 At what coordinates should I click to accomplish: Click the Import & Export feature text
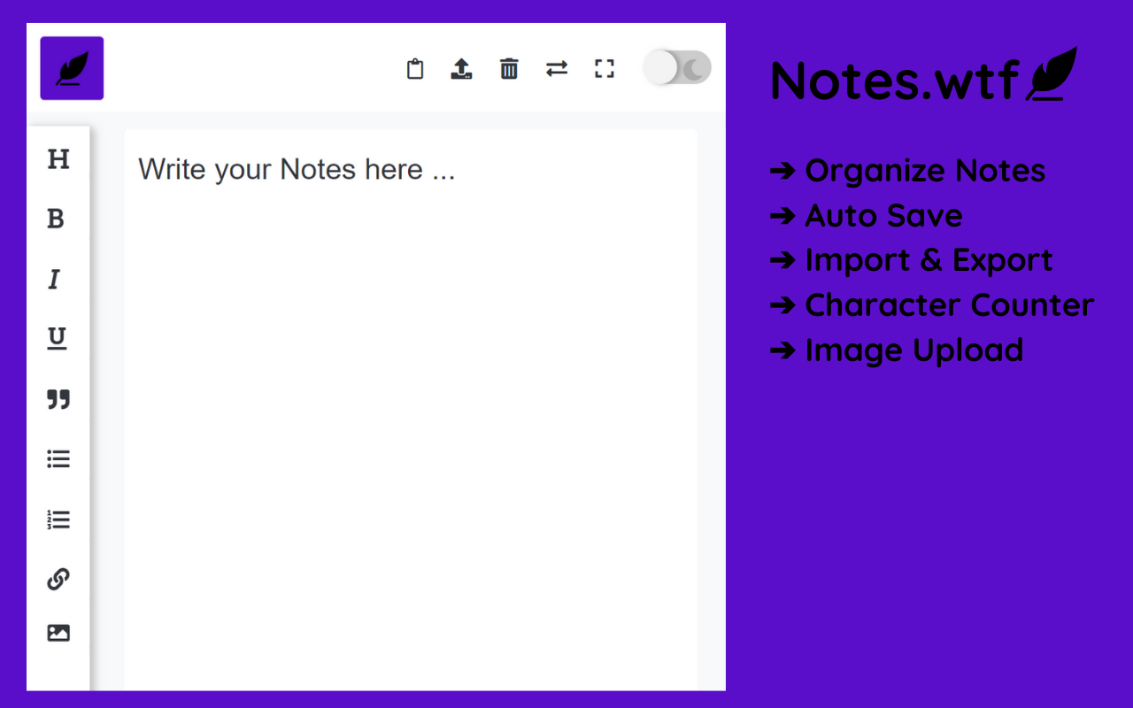(929, 260)
